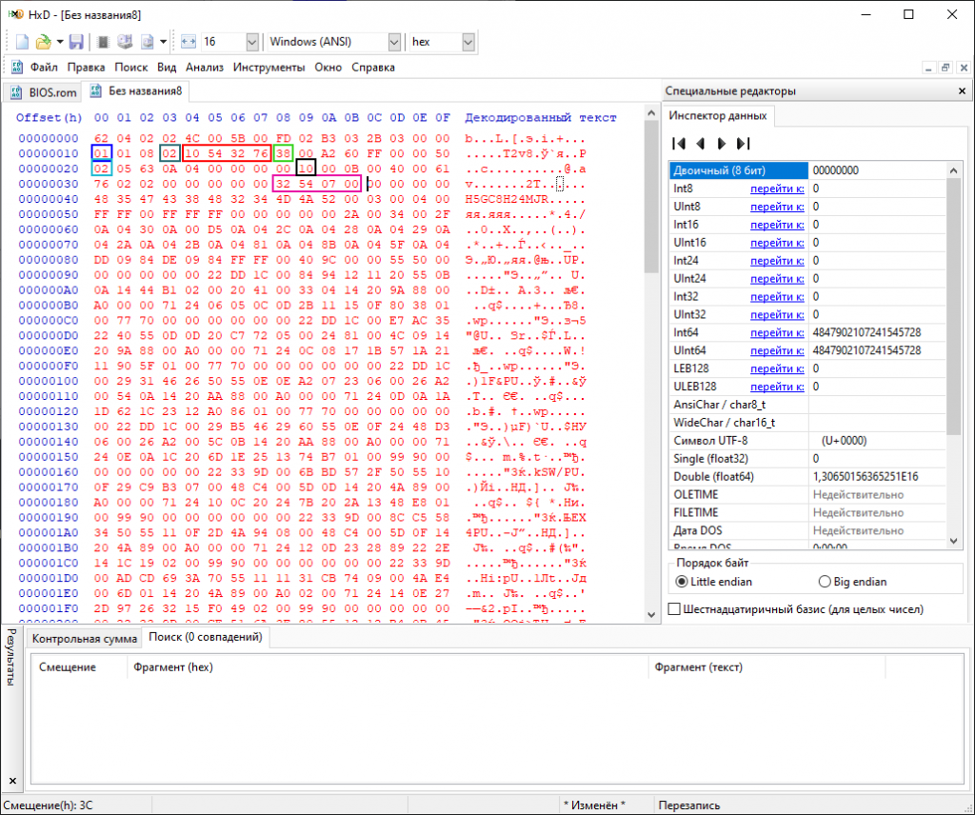Jump to first byte in data inspector

pyautogui.click(x=679, y=144)
